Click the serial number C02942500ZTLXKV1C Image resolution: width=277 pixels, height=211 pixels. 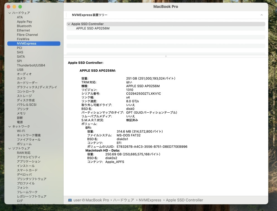(x=143, y=94)
